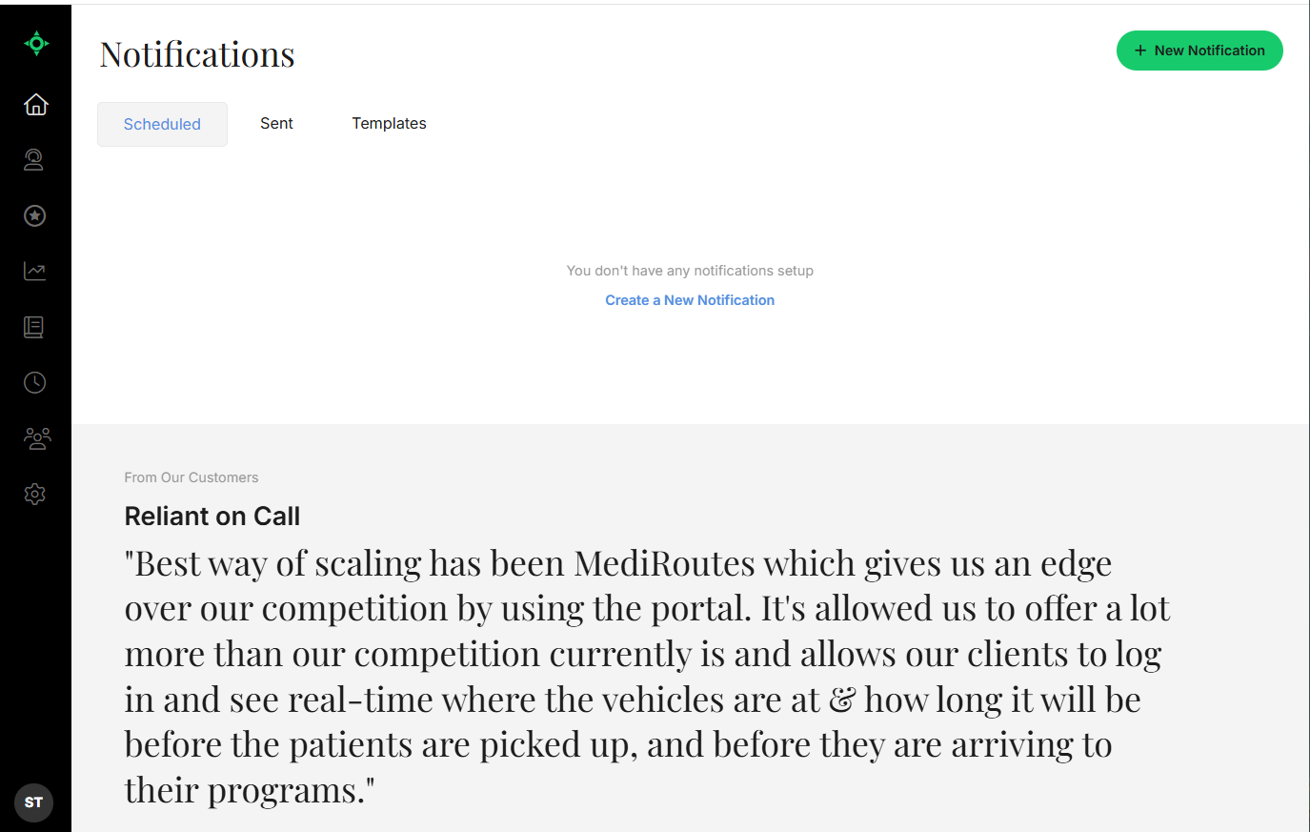Screen dimensions: 1310x832
Task: Open the analytics chart icon in sidebar
Action: pyautogui.click(x=34, y=272)
